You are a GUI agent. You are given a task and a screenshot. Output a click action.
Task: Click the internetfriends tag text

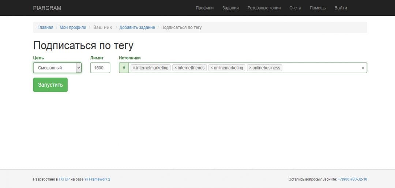click(x=191, y=68)
